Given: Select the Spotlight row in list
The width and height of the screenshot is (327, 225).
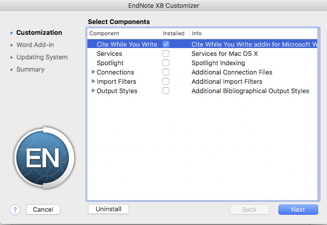Looking at the screenshot, I should pyautogui.click(x=110, y=63).
